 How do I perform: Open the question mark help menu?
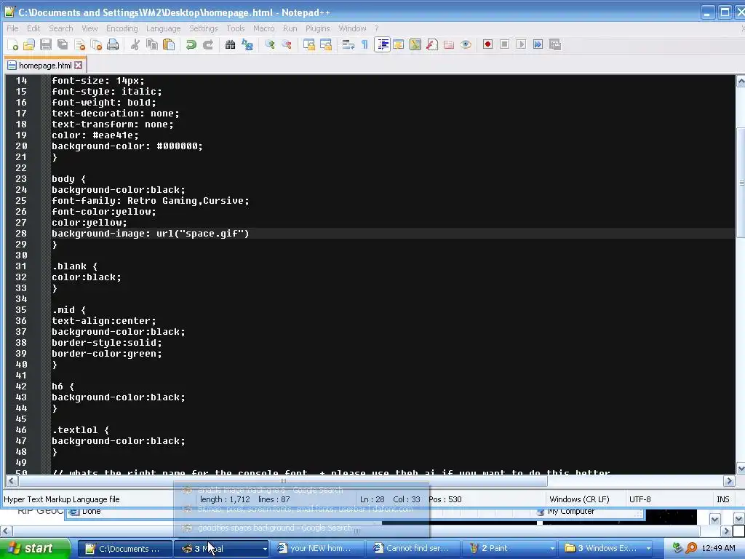pos(376,28)
